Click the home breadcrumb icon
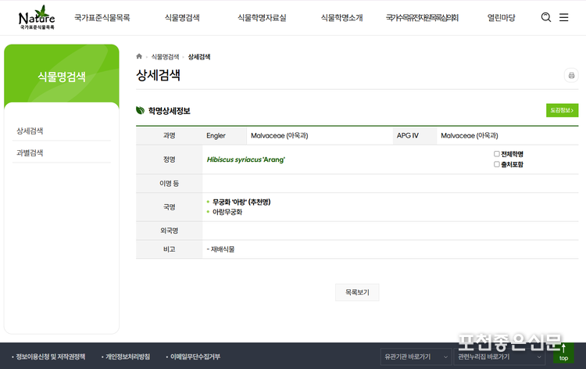 coord(139,56)
